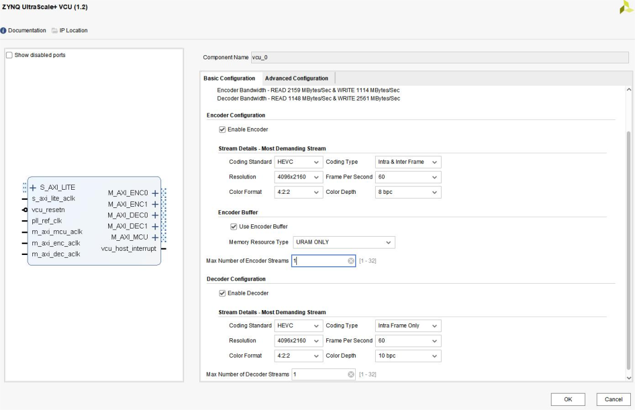The image size is (635, 410).
Task: Switch to the Basic Configuration tab
Action: (x=229, y=79)
